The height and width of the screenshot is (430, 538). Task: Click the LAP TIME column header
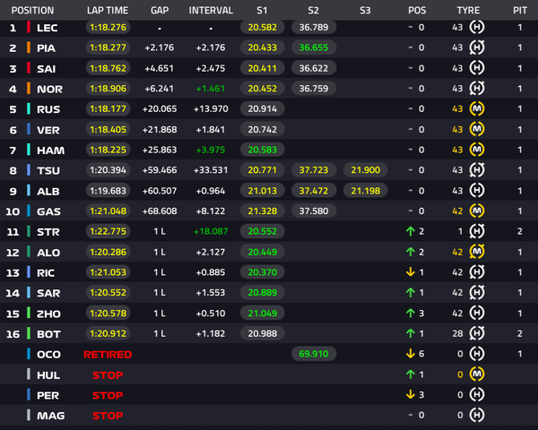[x=108, y=10]
